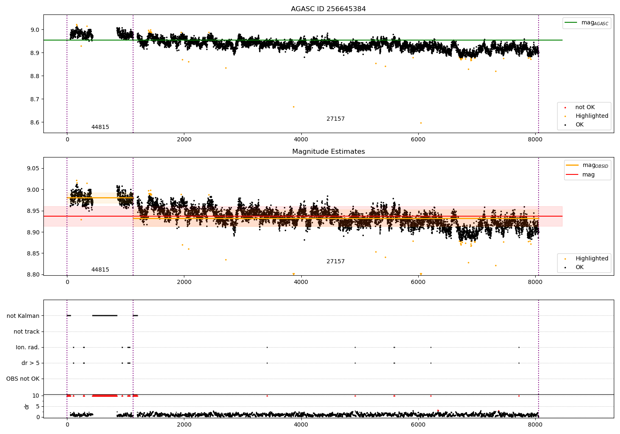Click OBSID label 44815 in top plot
Image resolution: width=620 pixels, height=434 pixels.
[x=100, y=127]
